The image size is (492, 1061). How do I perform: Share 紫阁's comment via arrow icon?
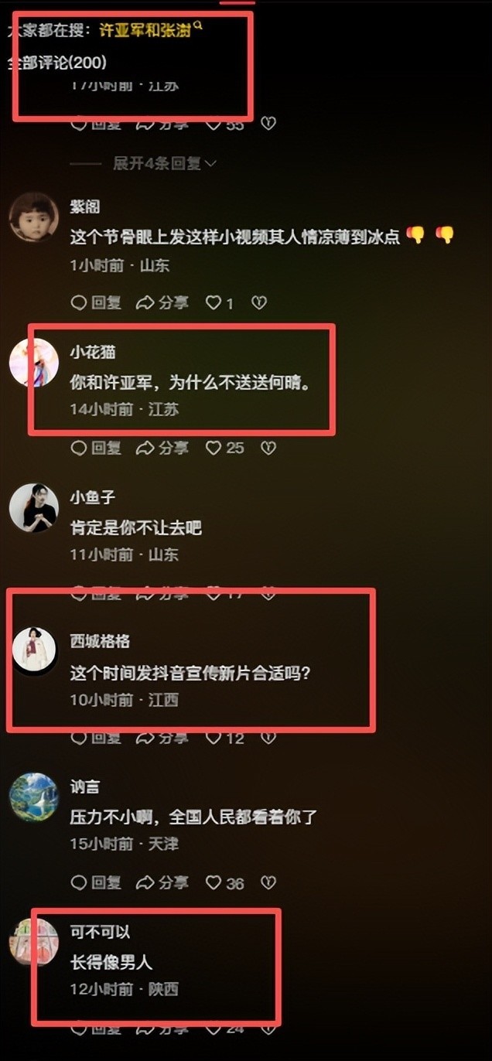[x=162, y=303]
